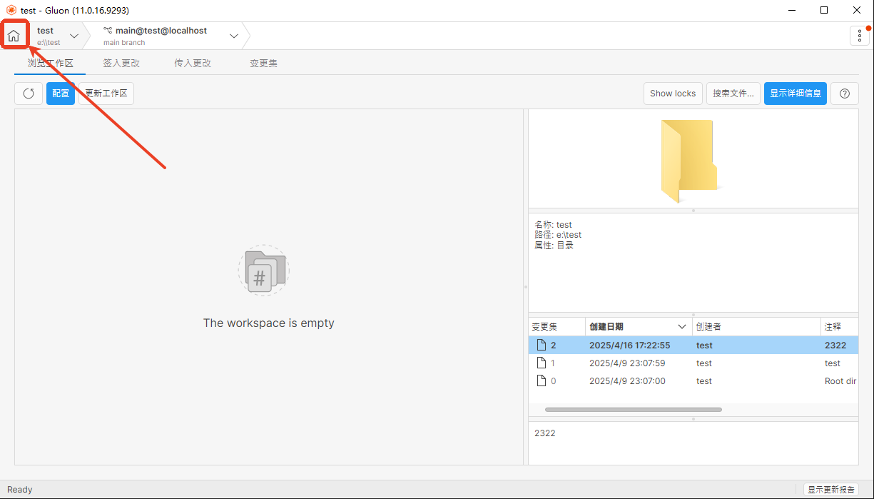Toggle the 显示详细信息 button
This screenshot has width=874, height=499.
tap(795, 94)
